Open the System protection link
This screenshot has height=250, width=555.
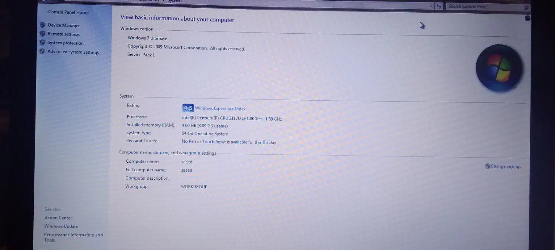click(x=65, y=43)
